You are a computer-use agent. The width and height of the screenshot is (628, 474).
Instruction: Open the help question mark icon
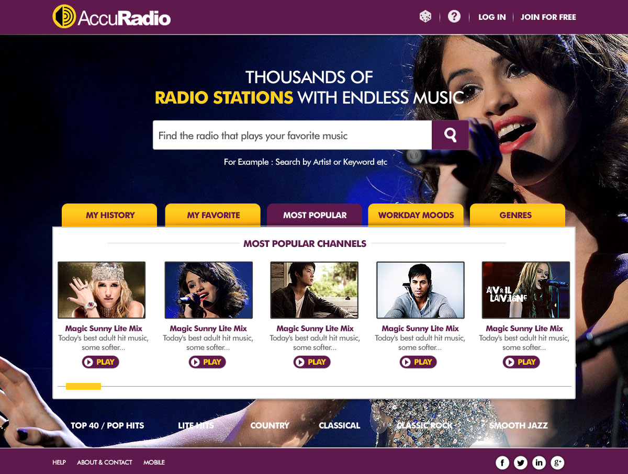(x=454, y=17)
